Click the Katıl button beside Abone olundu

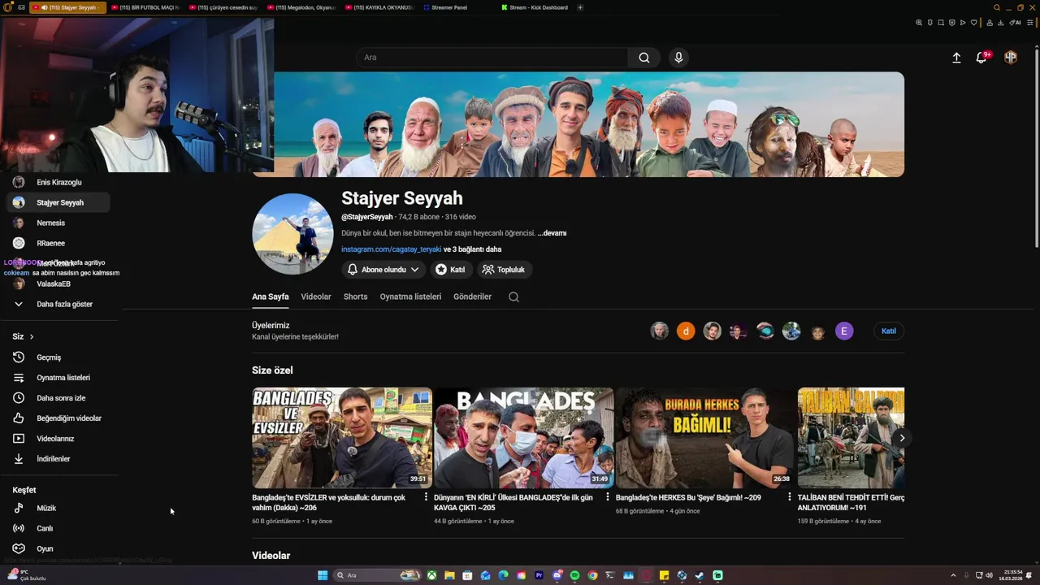[x=450, y=270]
